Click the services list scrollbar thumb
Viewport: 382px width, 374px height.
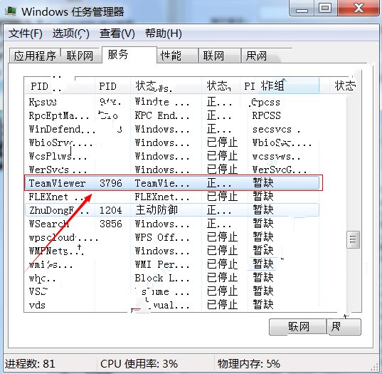pos(353,239)
